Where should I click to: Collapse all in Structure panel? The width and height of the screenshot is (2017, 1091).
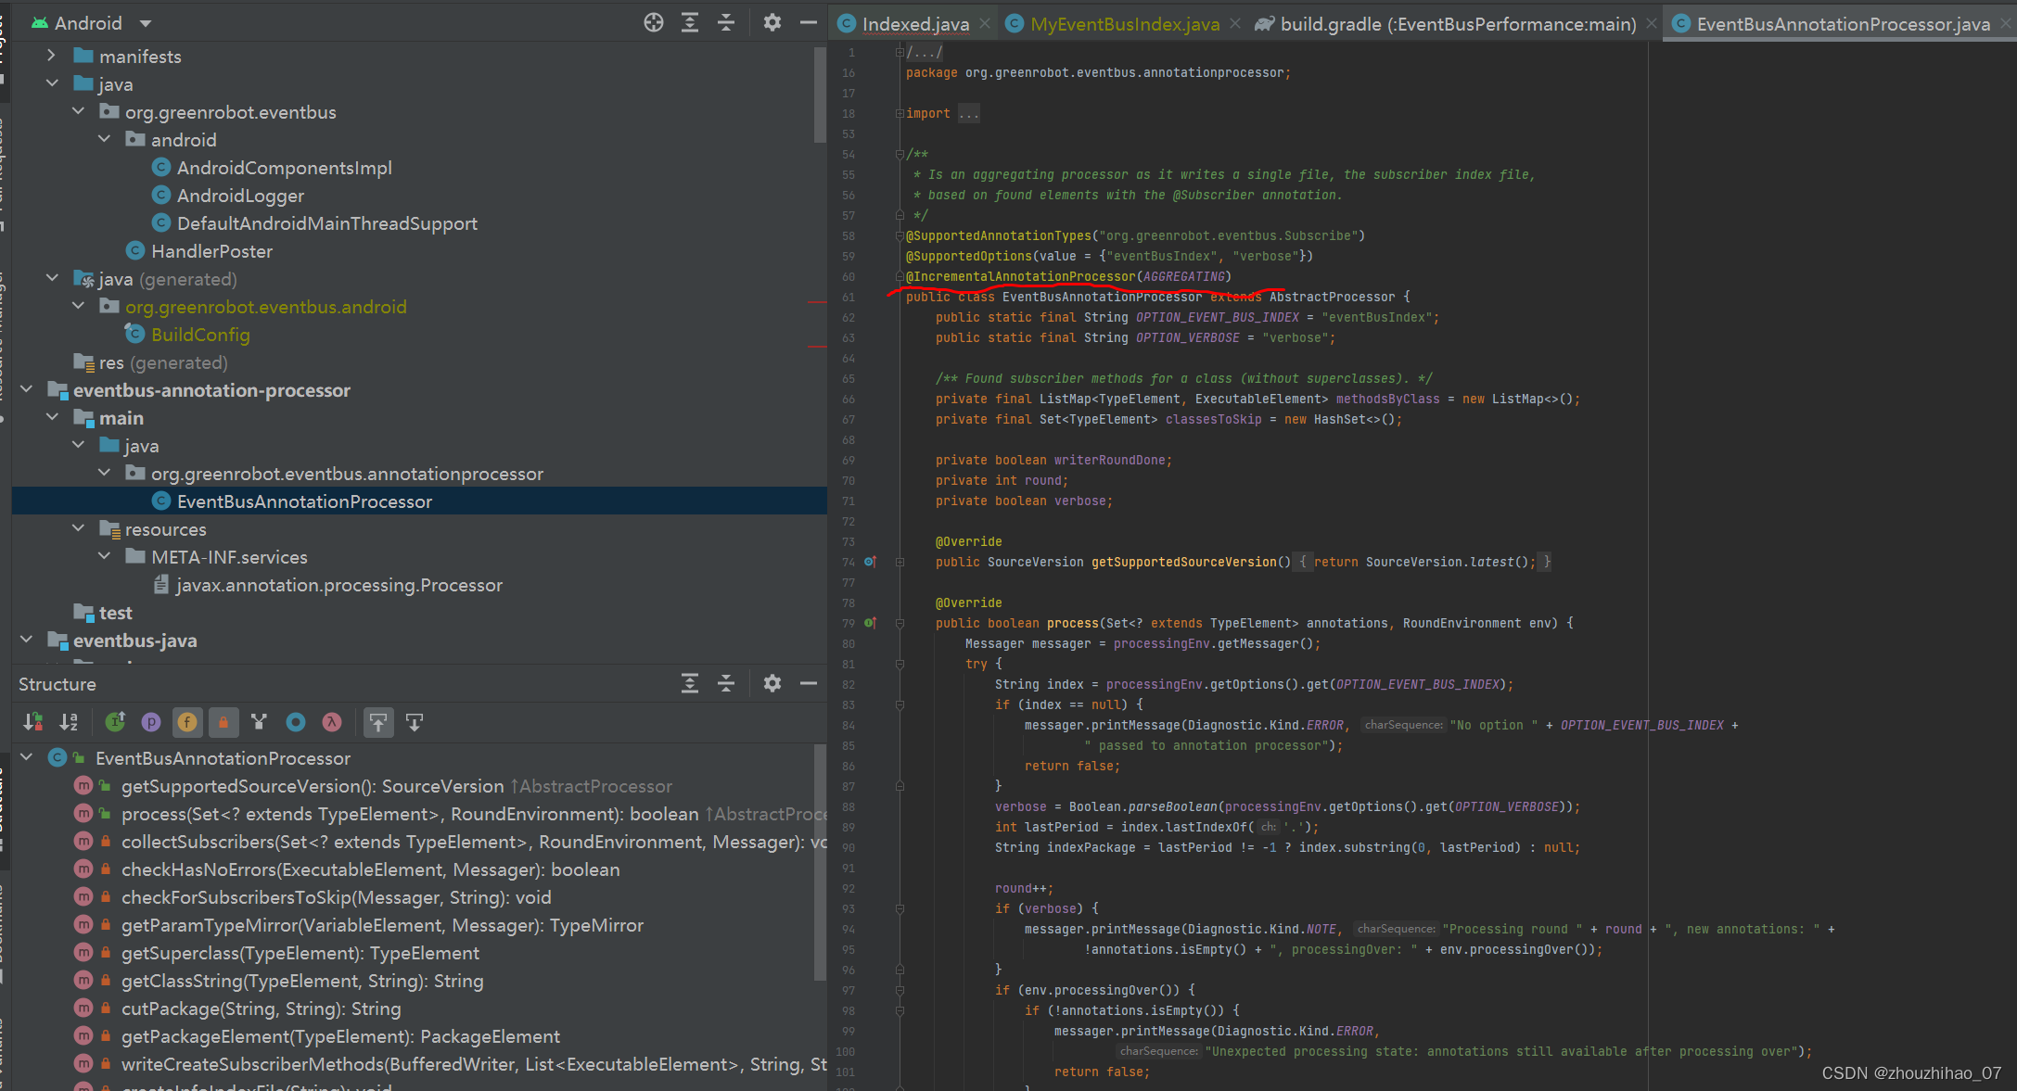726,684
